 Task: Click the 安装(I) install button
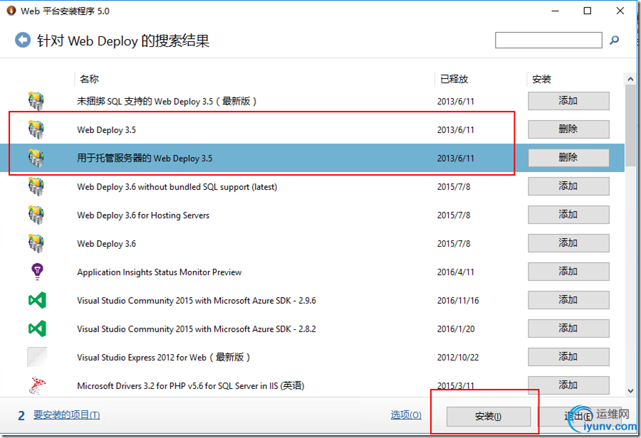(x=489, y=417)
